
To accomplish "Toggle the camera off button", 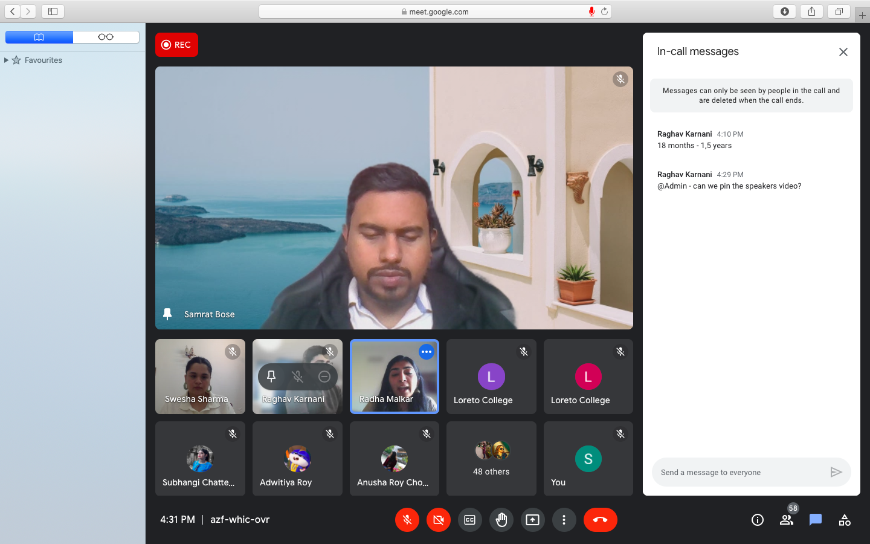I will pyautogui.click(x=439, y=520).
